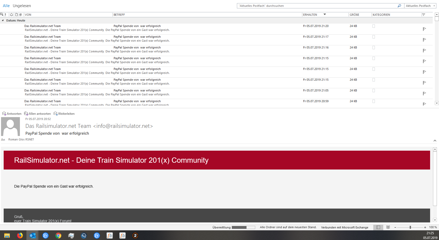Image resolution: width=439 pixels, height=240 pixels.
Task: Open Firefox from the taskbar
Action: click(20, 236)
